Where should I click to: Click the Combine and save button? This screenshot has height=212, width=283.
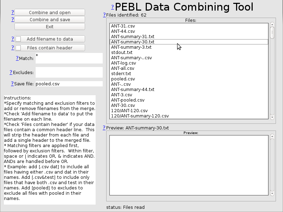click(50, 19)
